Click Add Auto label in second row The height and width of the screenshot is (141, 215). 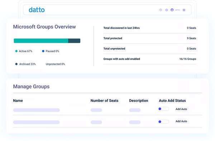coord(181,121)
